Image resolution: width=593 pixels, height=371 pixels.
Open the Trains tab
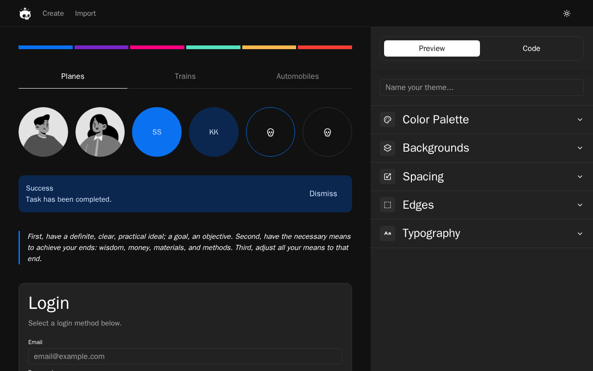point(185,77)
